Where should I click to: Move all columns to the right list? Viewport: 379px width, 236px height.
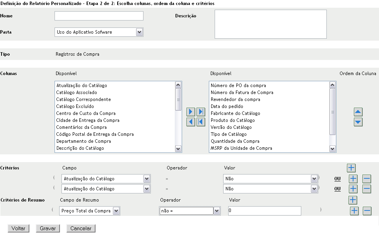pyautogui.click(x=200, y=112)
